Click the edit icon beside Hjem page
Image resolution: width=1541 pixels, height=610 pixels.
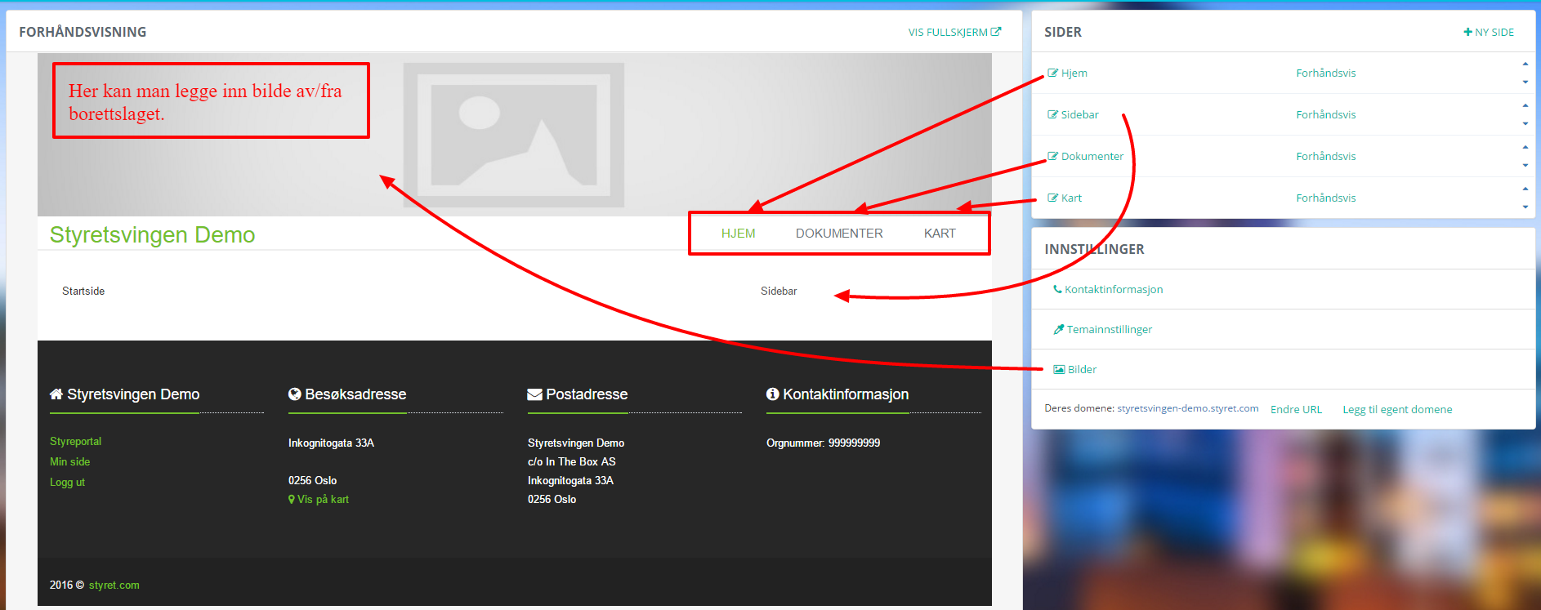coord(1052,73)
